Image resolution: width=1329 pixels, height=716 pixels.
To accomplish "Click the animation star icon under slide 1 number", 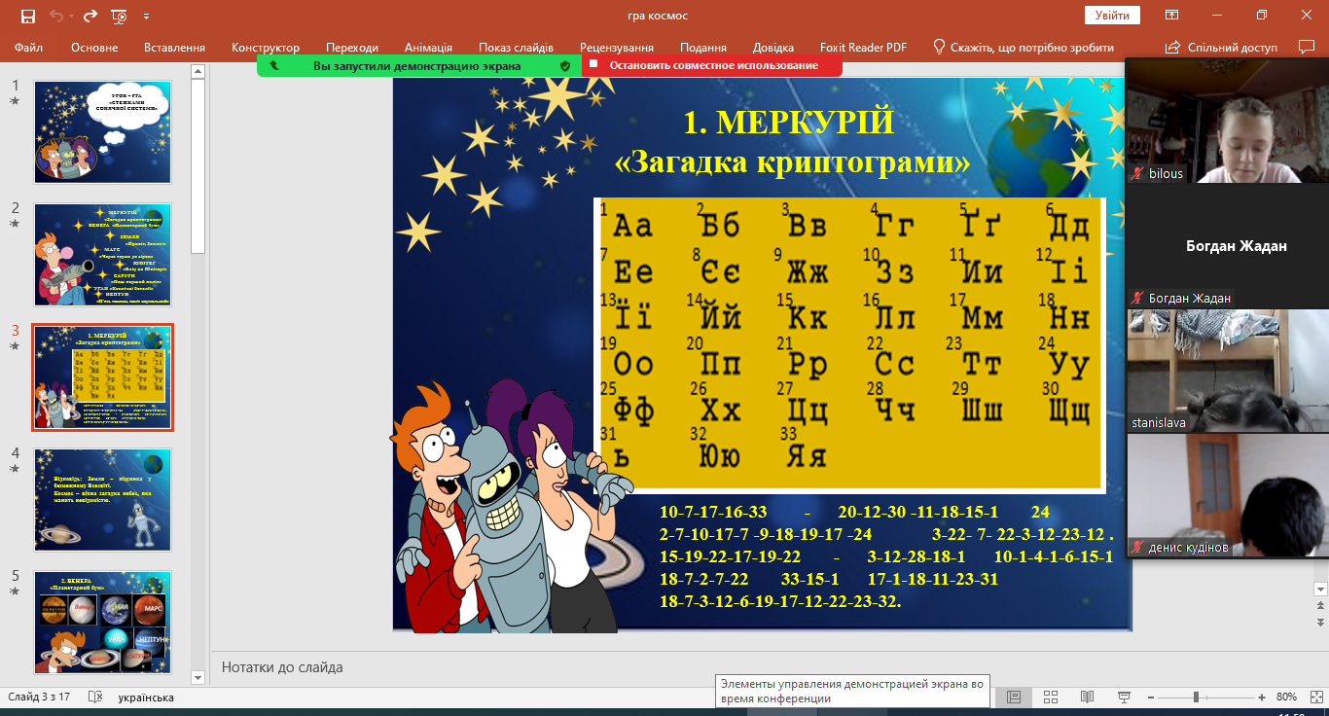I will tap(15, 100).
